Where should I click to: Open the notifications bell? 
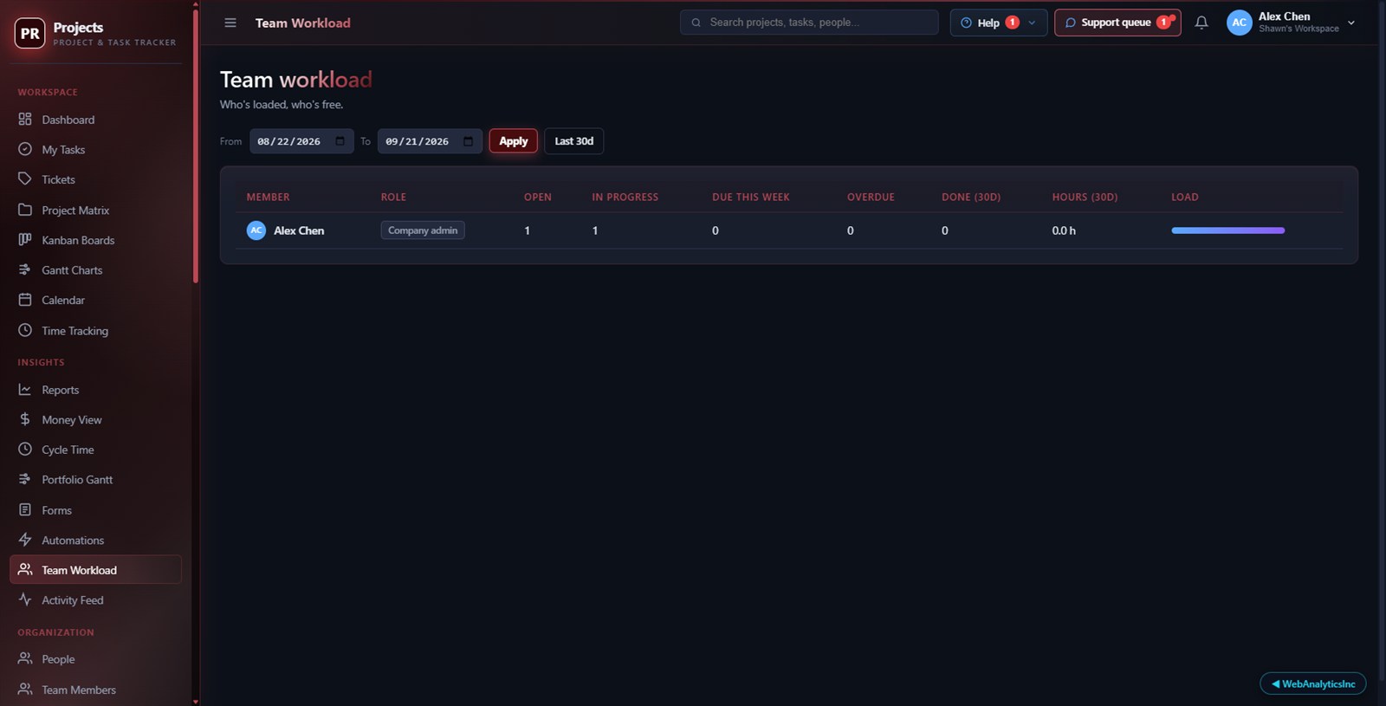click(x=1201, y=23)
